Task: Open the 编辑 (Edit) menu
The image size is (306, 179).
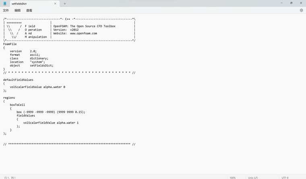Action: coord(17,10)
